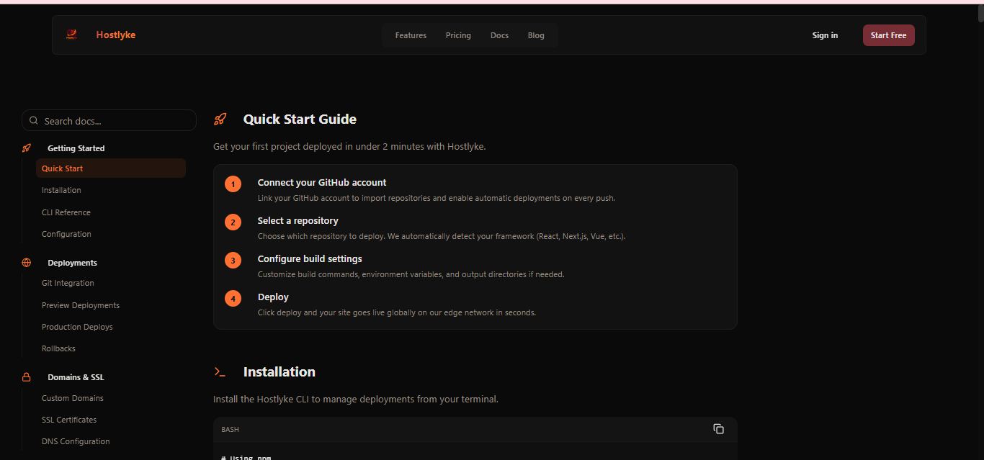Collapse the Getting Started section
The height and width of the screenshot is (460, 984).
76,148
